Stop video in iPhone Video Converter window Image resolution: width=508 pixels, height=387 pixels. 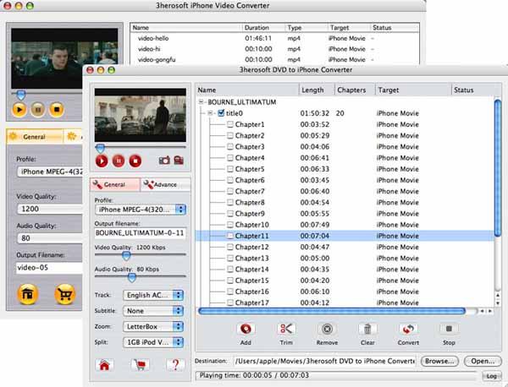[x=57, y=110]
